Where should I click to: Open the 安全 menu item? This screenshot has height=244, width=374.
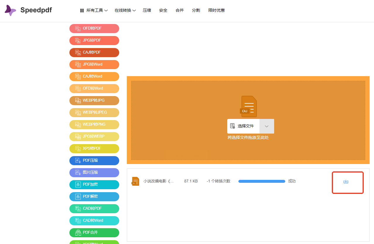pyautogui.click(x=163, y=11)
